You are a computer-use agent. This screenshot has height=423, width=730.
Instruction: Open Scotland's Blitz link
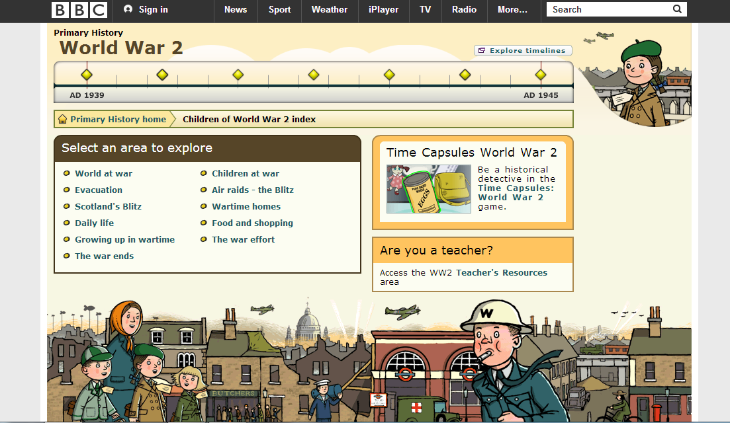tap(108, 206)
